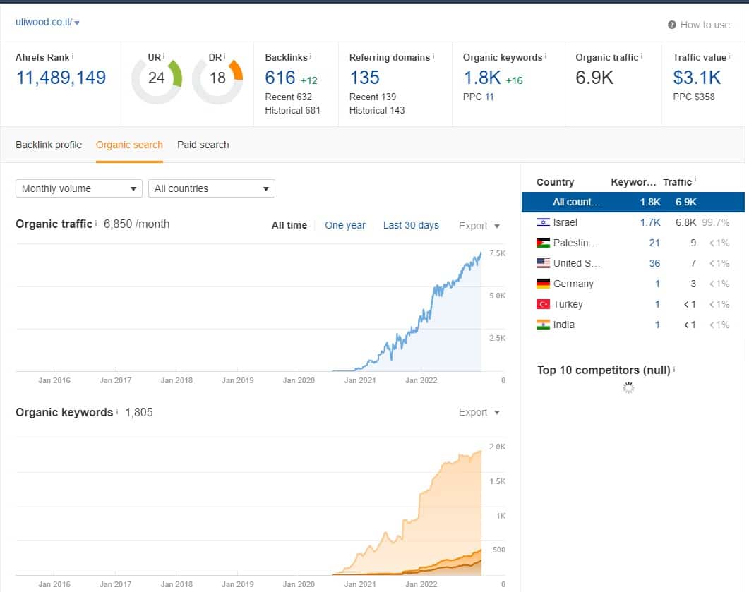Click the Germany flag icon

pyautogui.click(x=543, y=284)
